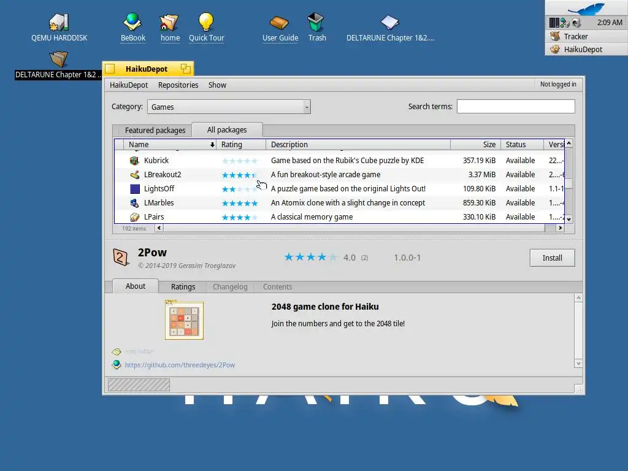Screen dimensions: 628x471
Task: Click the Haiku leaf Deskbar menu
Action: (586, 7)
